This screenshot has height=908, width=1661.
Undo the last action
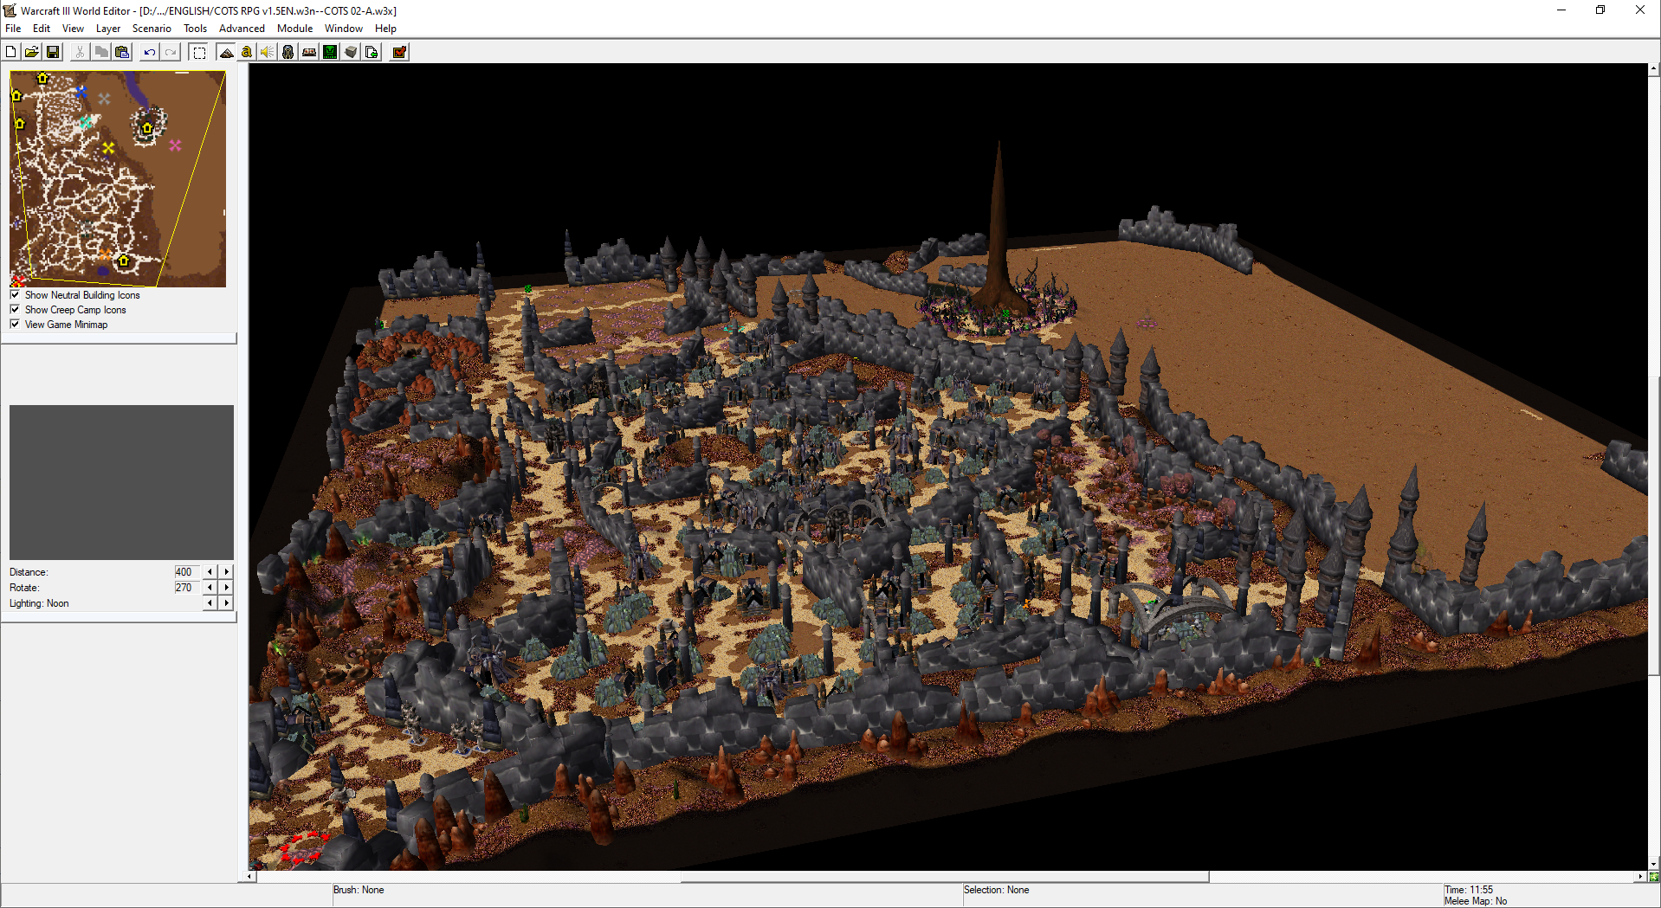click(150, 52)
